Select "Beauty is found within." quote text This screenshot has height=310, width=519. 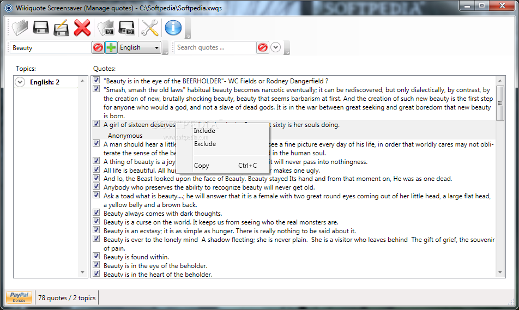point(136,257)
